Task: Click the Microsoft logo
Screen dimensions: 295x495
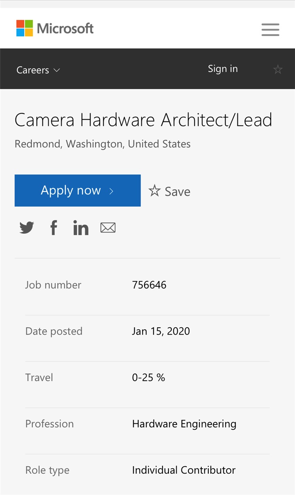Action: [25, 28]
